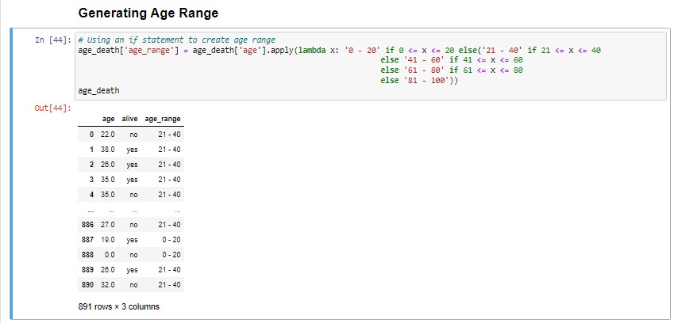
Task: Click the 'else '41 - 60'' code line
Action: tap(452, 60)
